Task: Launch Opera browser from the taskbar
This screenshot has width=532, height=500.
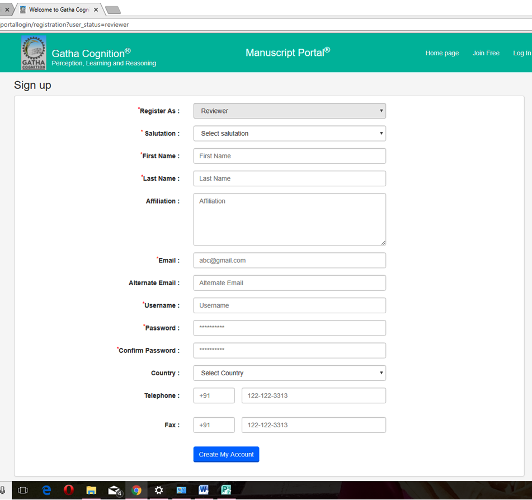Action: [69, 490]
